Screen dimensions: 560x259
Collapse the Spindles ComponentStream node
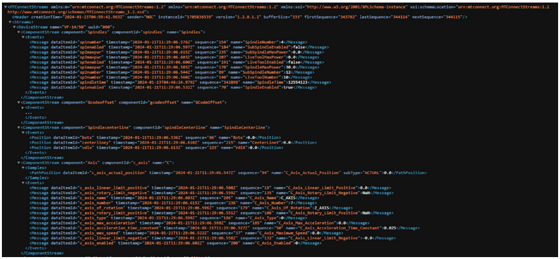[x=19, y=32]
